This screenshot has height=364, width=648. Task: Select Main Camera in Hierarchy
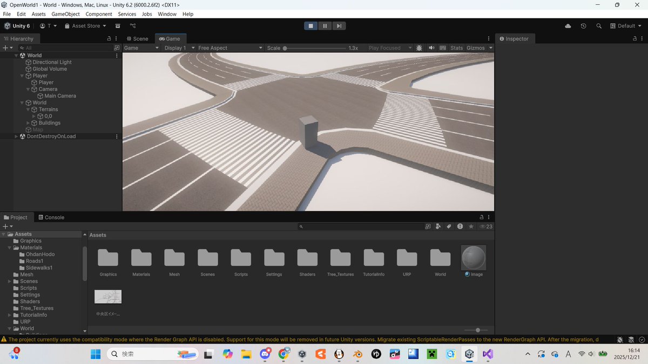pyautogui.click(x=60, y=96)
